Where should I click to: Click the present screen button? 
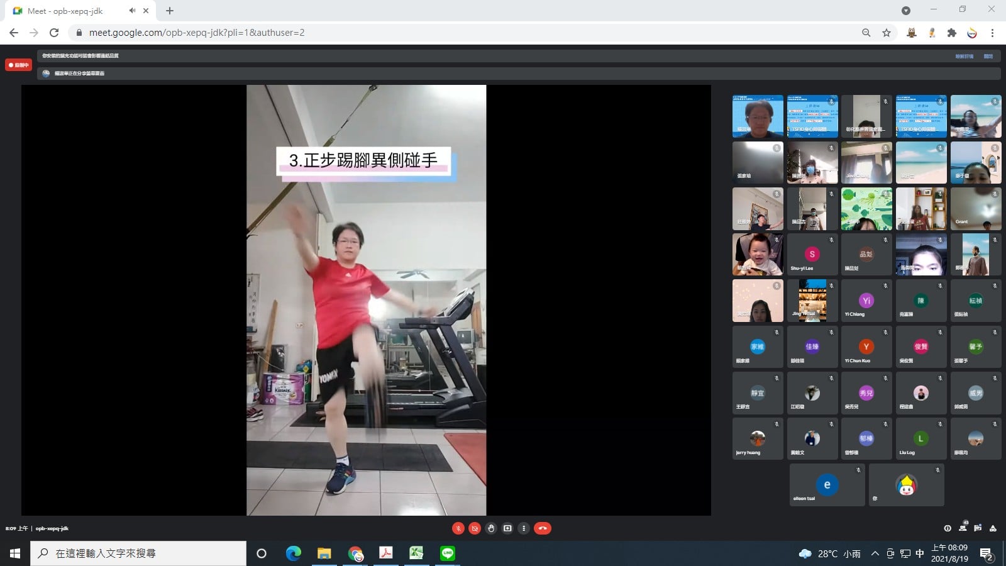click(507, 528)
